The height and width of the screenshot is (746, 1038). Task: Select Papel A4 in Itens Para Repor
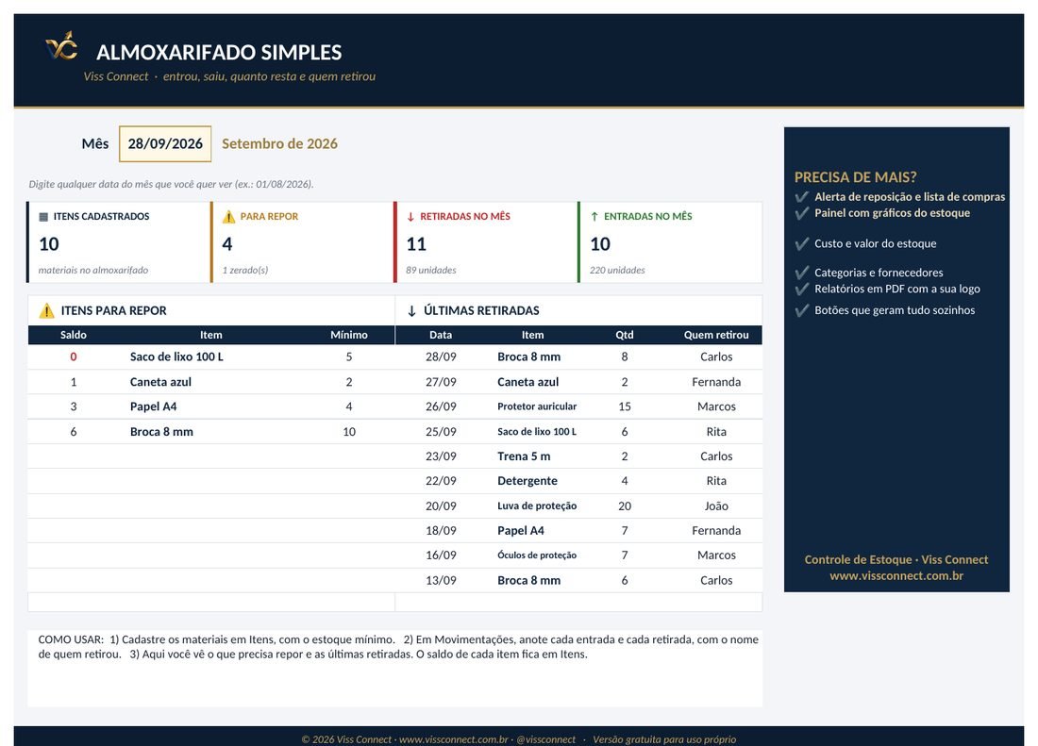[154, 406]
